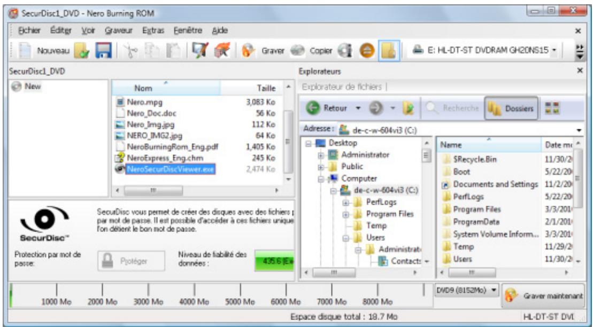Viewport: 593px width, 327px height.
Task: Click the green data reliability level bar
Action: [x=274, y=261]
